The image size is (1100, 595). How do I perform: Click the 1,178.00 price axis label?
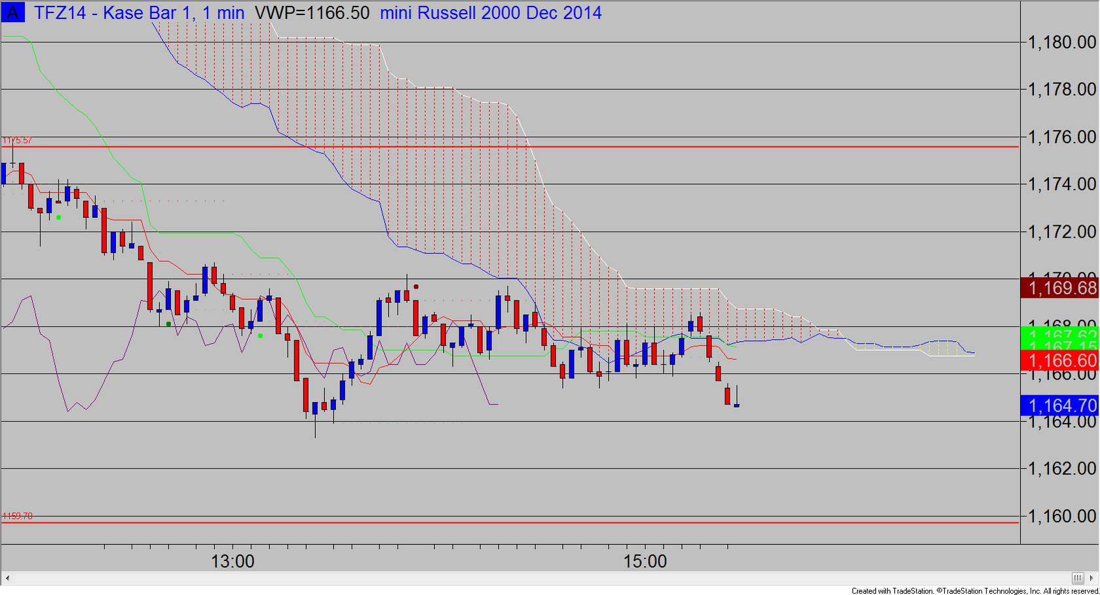pyautogui.click(x=1062, y=90)
